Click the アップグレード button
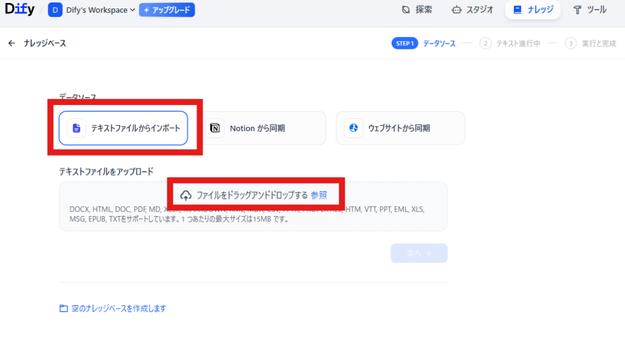 pos(167,10)
